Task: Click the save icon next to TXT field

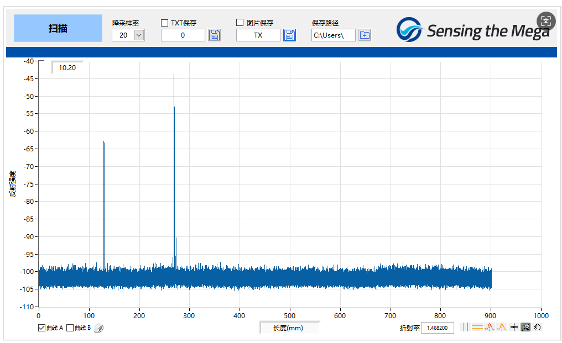Action: pos(214,35)
